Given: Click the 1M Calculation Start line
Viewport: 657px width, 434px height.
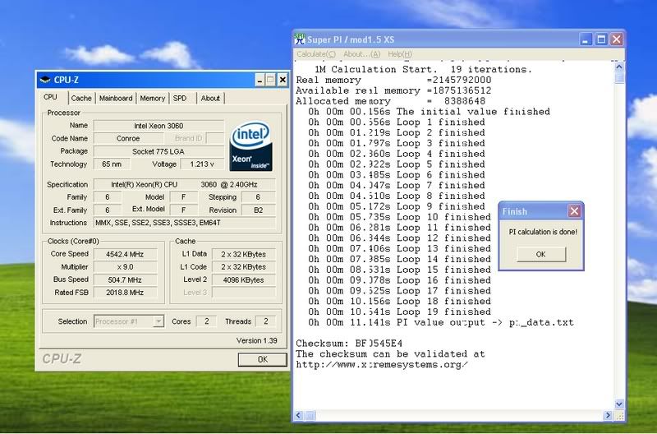Looking at the screenshot, I should pyautogui.click(x=423, y=69).
